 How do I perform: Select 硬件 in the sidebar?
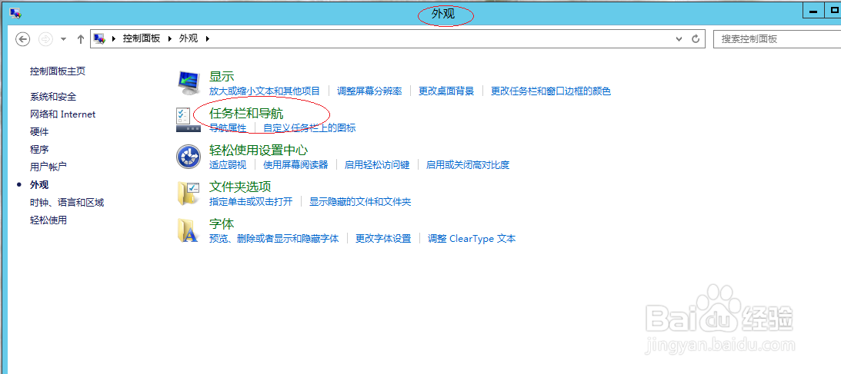pyautogui.click(x=39, y=131)
